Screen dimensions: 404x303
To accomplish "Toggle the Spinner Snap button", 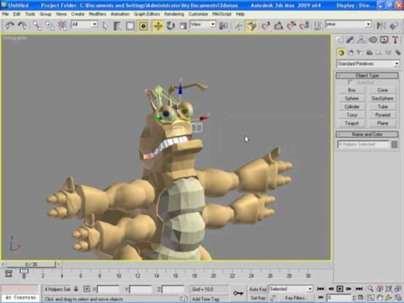I will coord(304,26).
